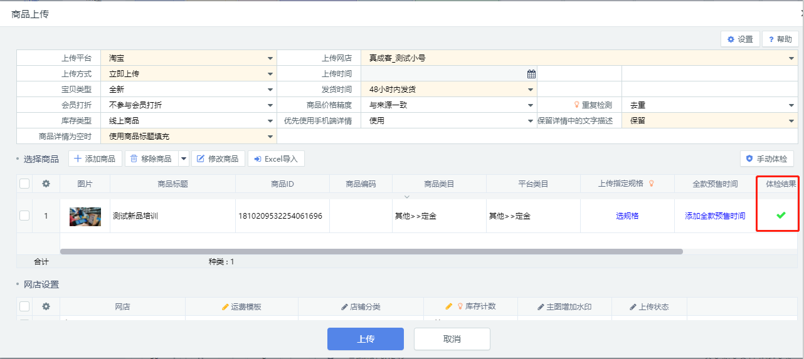Toggle select-all checkbox in 网店设置 table
This screenshot has height=359, width=804.
24,306
